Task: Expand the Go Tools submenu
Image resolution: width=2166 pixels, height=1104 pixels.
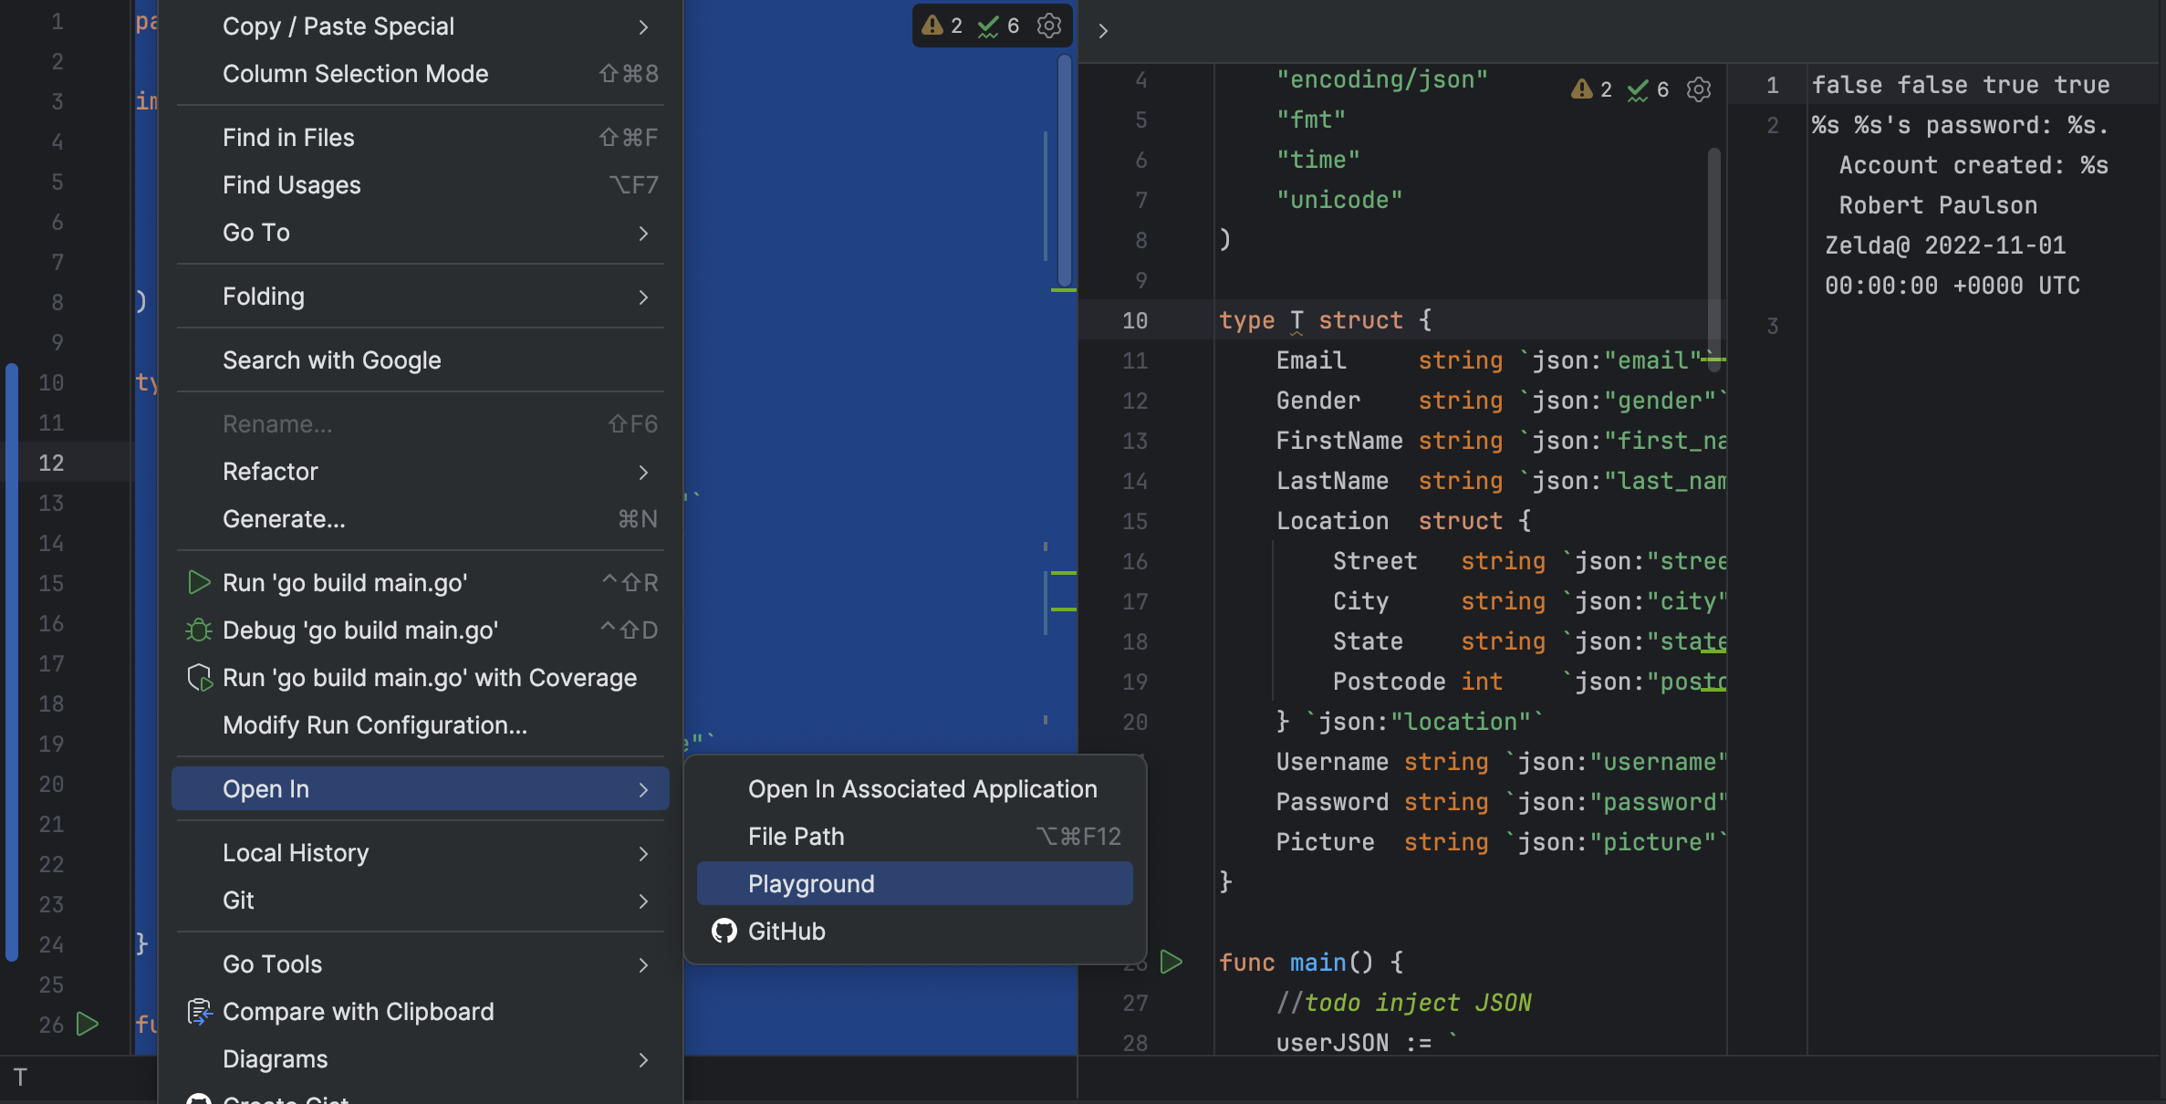Action: (x=272, y=963)
